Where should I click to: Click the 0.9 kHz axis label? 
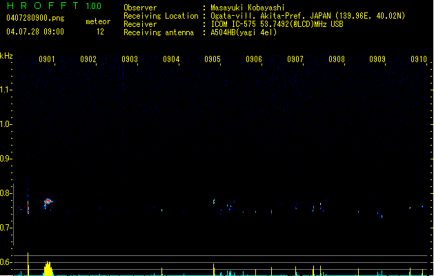(x=6, y=159)
